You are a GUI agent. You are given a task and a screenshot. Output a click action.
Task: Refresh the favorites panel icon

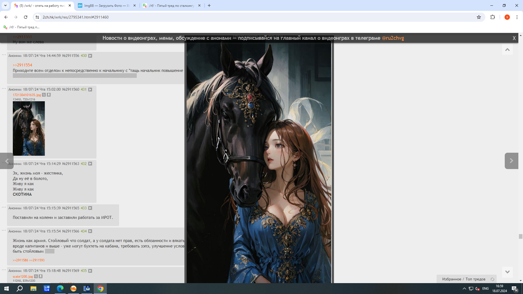492,279
